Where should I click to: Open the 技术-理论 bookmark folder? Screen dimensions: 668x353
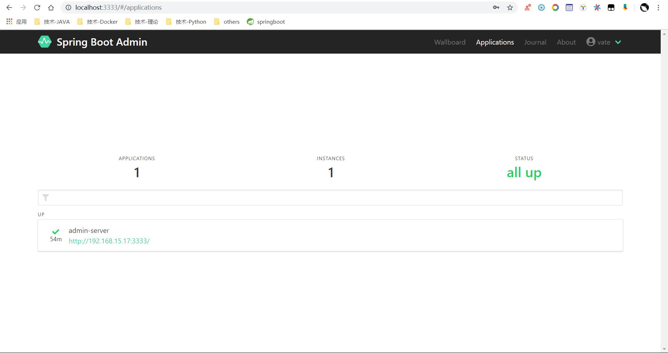tap(142, 22)
